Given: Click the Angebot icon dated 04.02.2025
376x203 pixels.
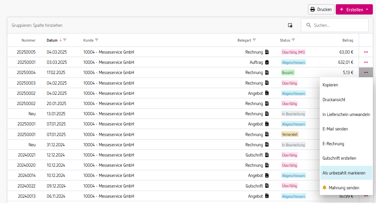Looking at the screenshot, I should point(267,93).
